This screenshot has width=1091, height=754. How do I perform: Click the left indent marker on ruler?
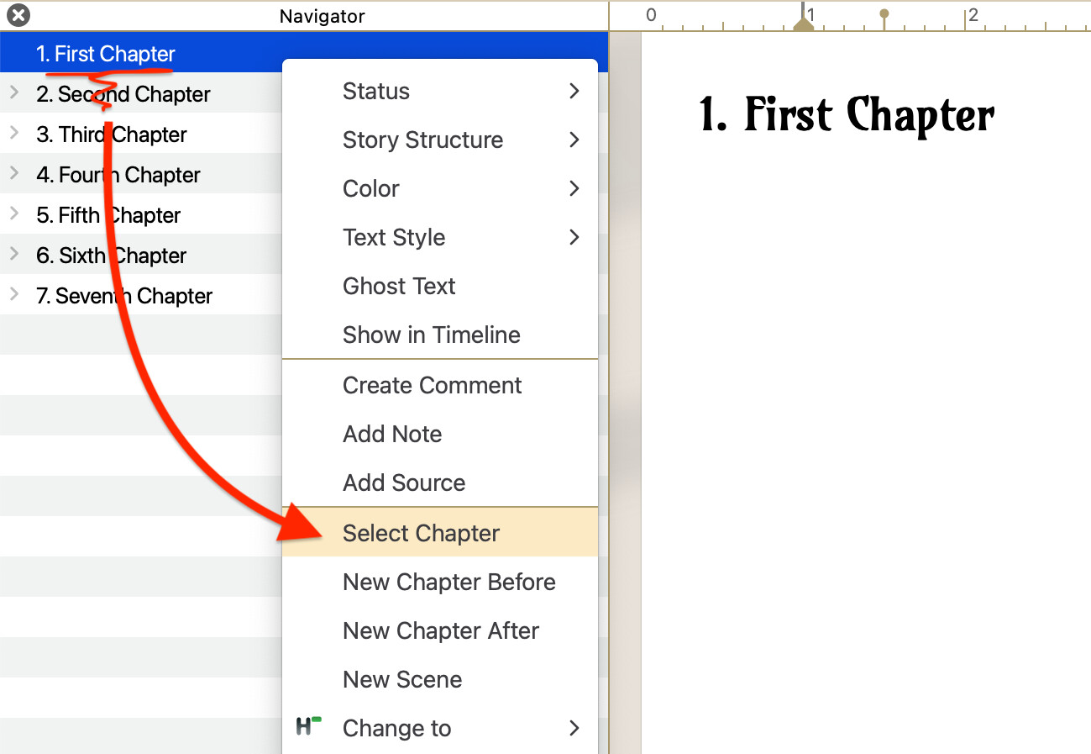[x=804, y=25]
